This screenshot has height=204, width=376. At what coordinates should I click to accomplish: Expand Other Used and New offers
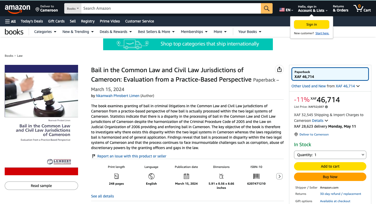(x=325, y=86)
